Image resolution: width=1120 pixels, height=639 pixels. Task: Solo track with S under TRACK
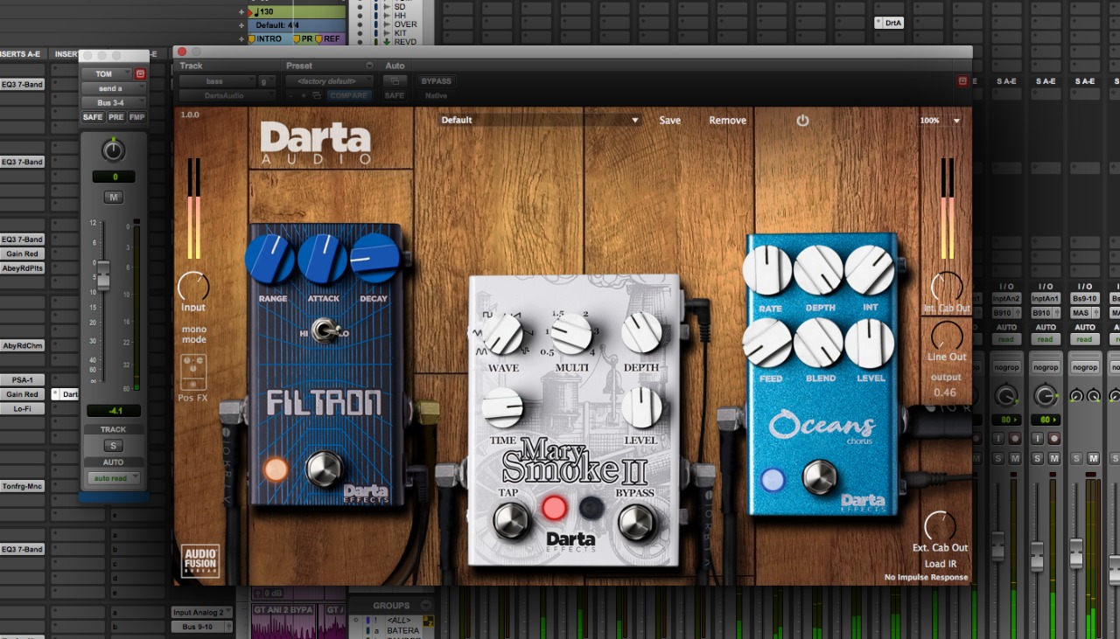(x=114, y=446)
